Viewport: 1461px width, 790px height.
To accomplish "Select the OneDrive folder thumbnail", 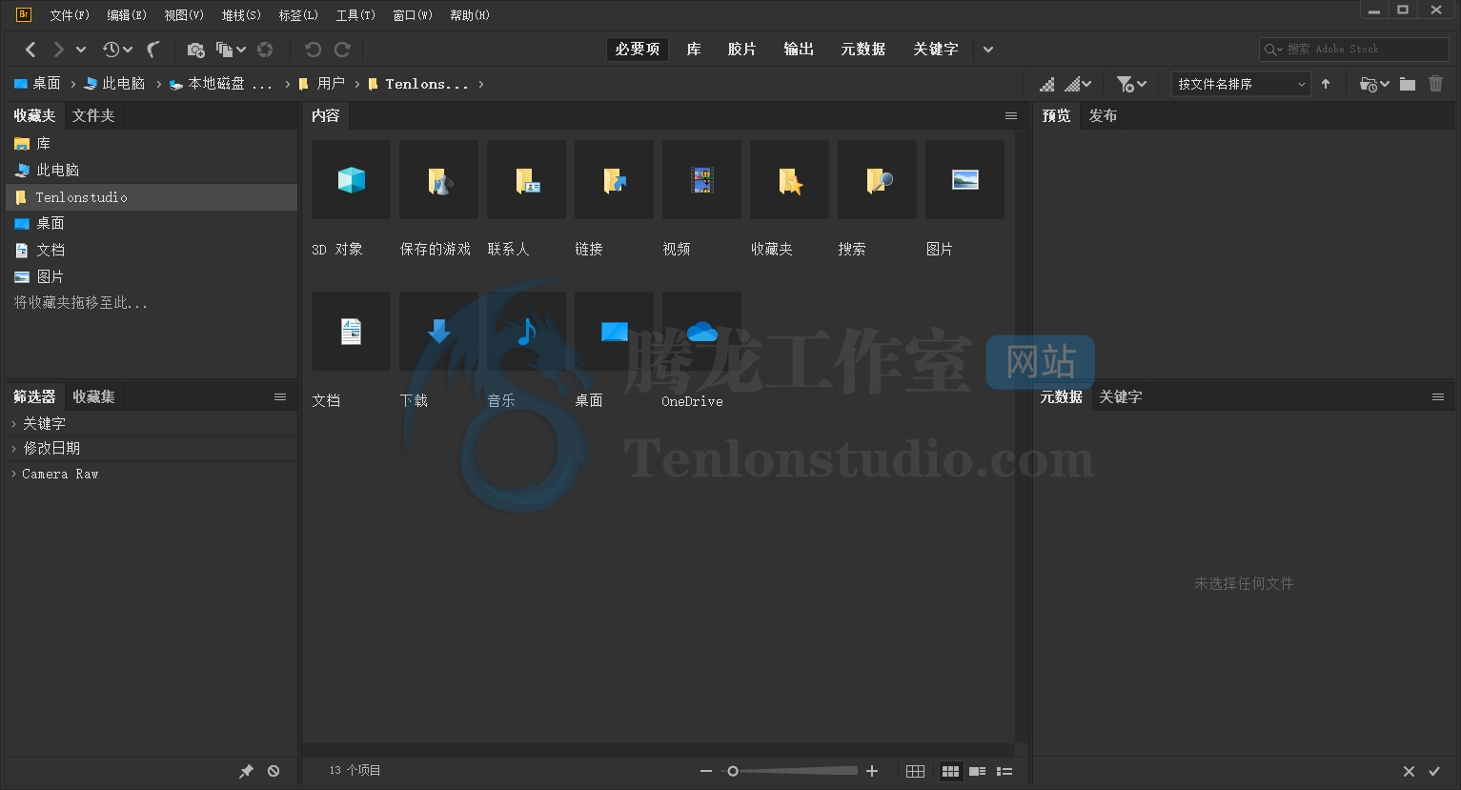I will (x=701, y=332).
